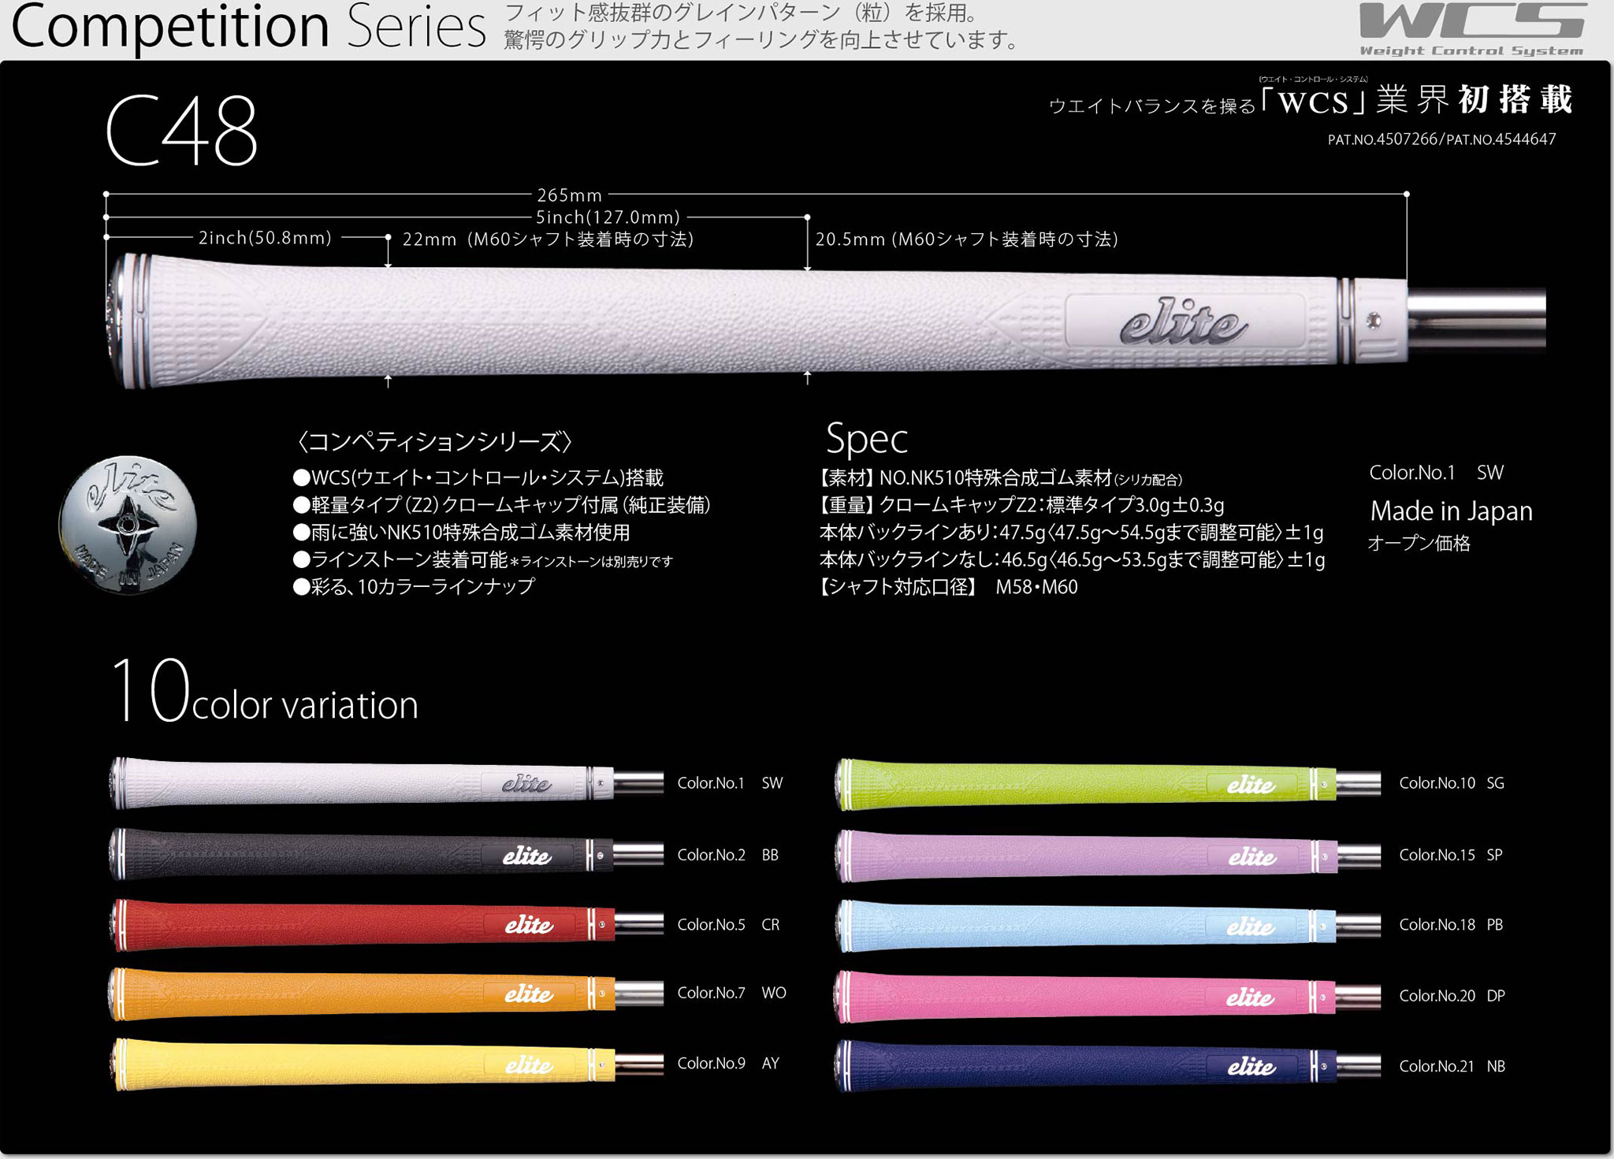The width and height of the screenshot is (1614, 1159).
Task: Select the orange WO grip swatch
Action: tap(386, 994)
